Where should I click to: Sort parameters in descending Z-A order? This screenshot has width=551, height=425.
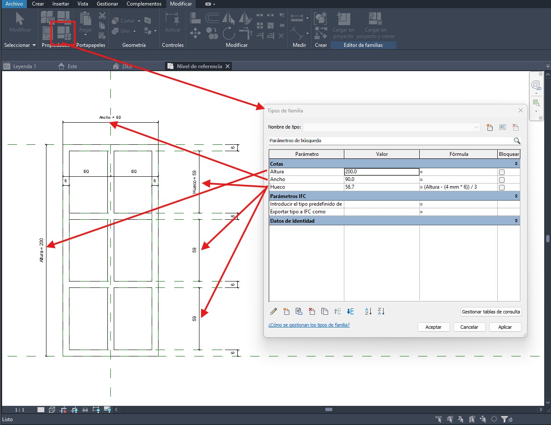tap(381, 312)
